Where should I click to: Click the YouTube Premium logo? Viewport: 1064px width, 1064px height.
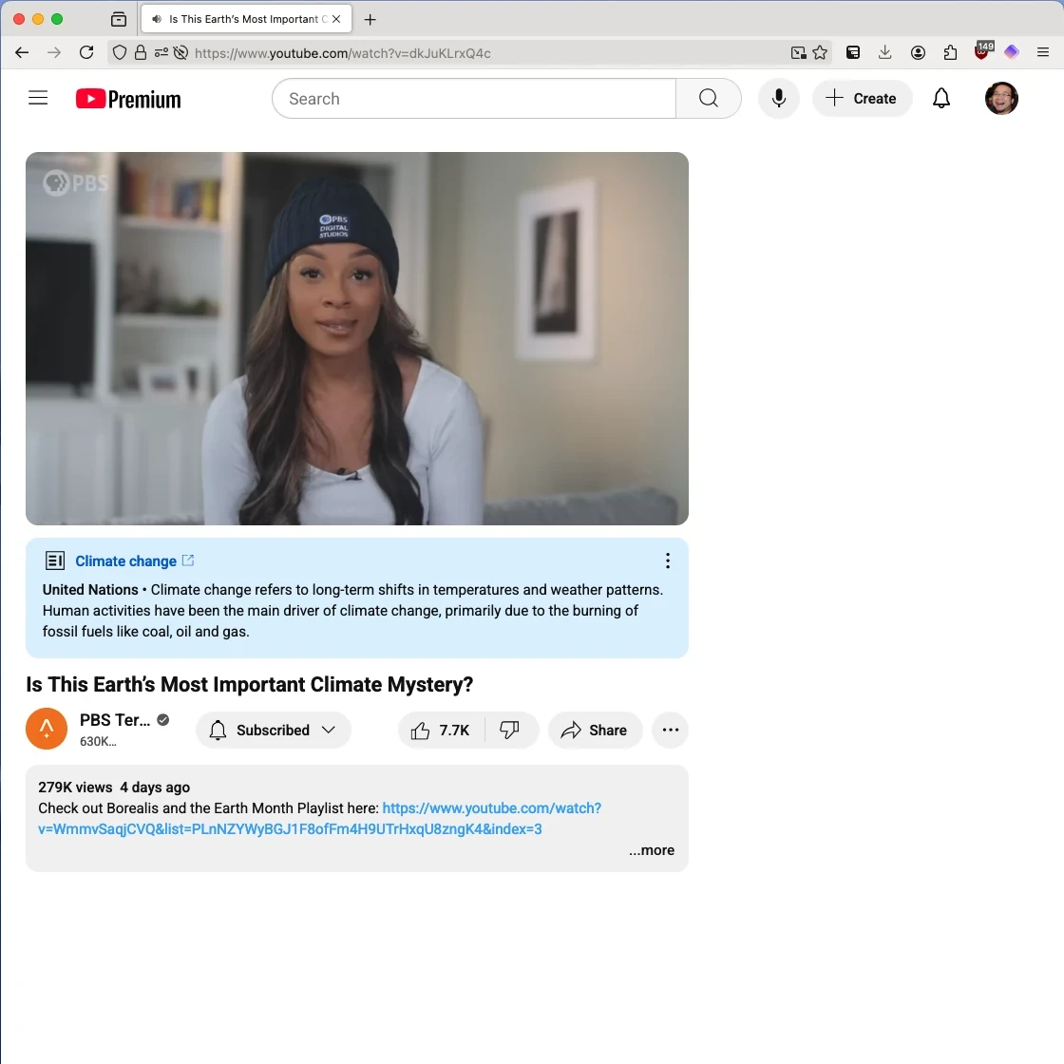coord(128,99)
